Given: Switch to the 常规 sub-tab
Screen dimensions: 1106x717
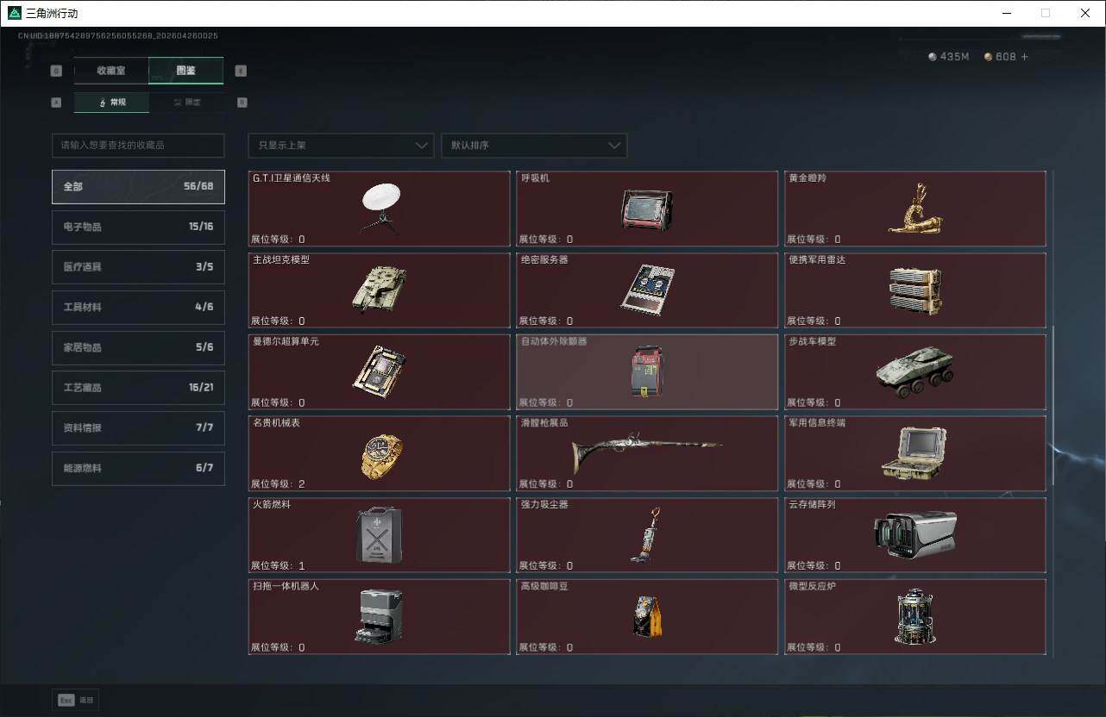Looking at the screenshot, I should [111, 103].
